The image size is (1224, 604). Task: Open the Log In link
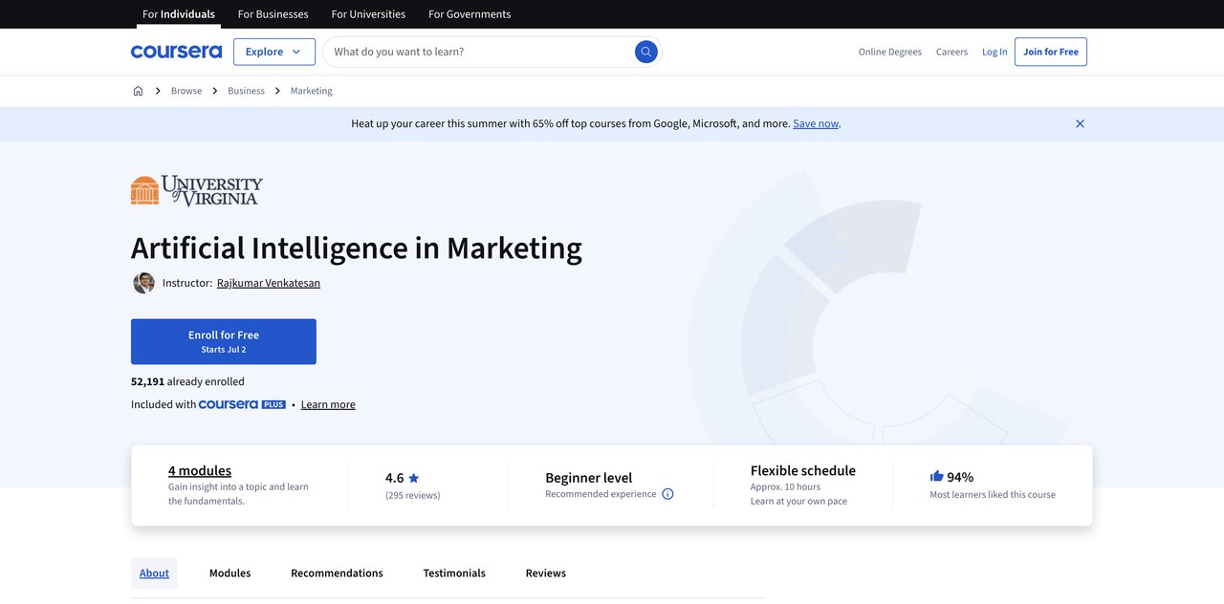pos(994,52)
